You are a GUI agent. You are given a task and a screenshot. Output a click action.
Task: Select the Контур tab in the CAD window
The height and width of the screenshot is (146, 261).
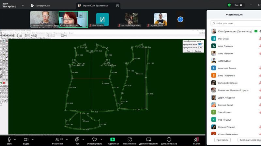tap(20, 38)
